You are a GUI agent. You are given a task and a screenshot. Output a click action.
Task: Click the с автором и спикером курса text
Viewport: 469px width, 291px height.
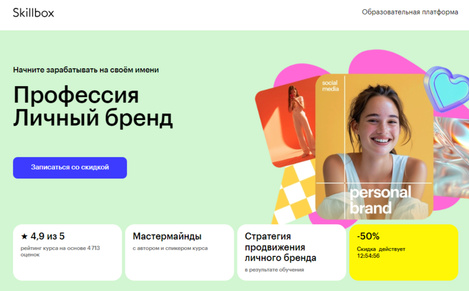(x=170, y=248)
